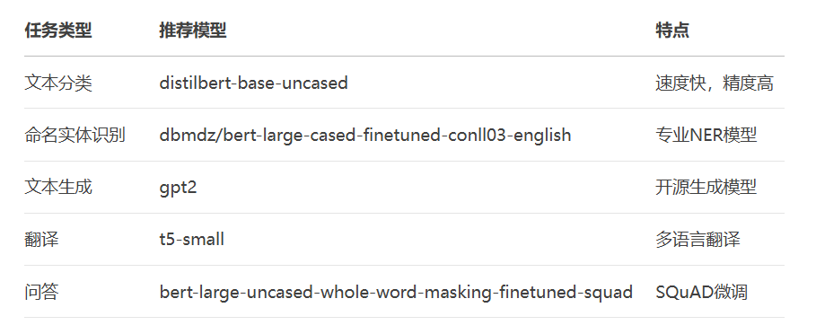The width and height of the screenshot is (816, 325).
Task: Click the 速度快，精度高 feature text
Action: 715,83
